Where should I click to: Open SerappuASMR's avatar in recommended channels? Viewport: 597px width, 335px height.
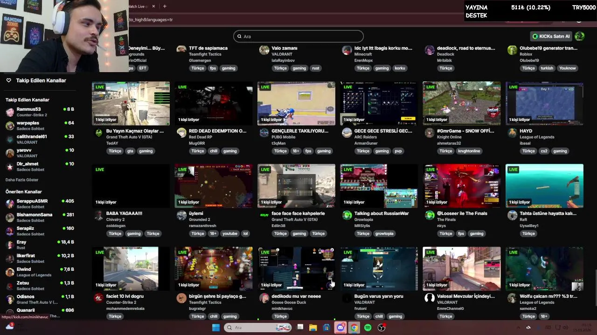[x=10, y=204]
